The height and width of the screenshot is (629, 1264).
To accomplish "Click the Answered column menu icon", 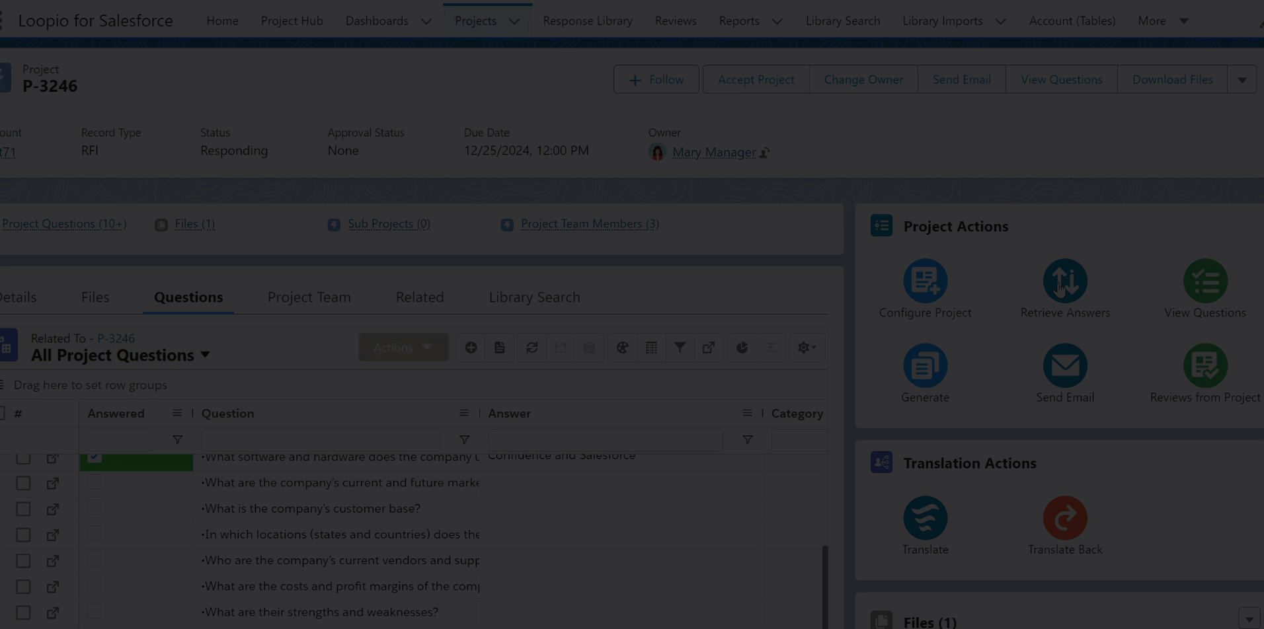I will pyautogui.click(x=177, y=413).
